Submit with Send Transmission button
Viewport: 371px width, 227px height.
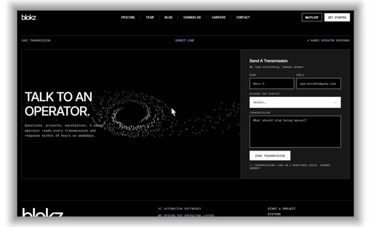point(270,155)
